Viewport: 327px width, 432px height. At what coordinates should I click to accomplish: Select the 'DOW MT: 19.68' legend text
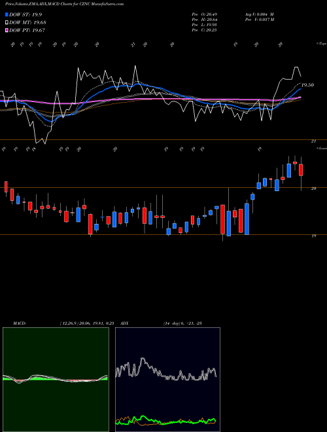(x=27, y=23)
